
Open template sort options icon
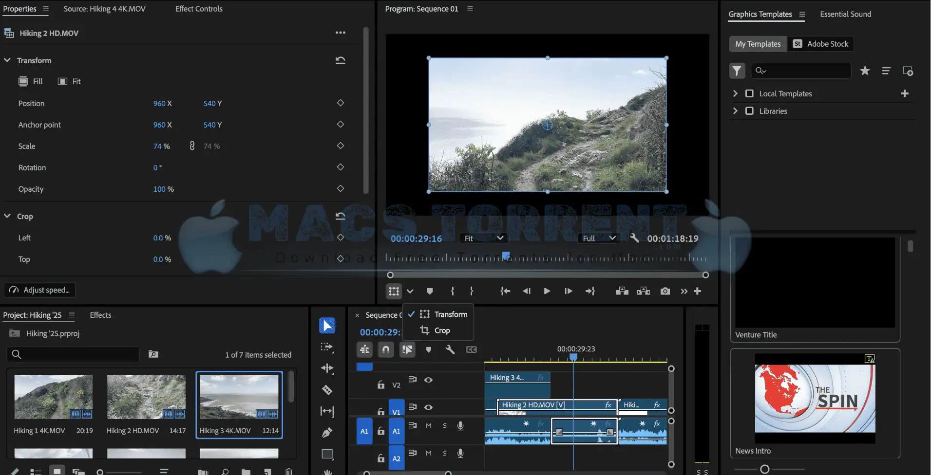(x=886, y=71)
